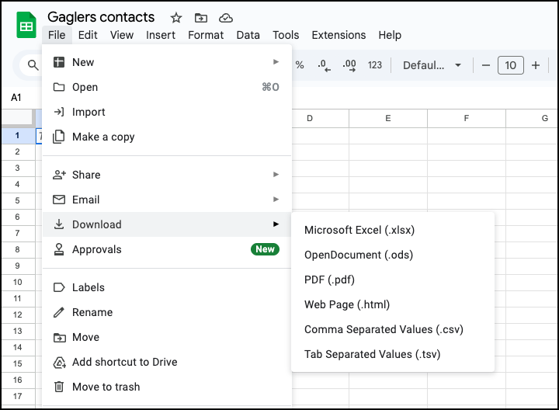559x410 pixels.
Task: Choose Move in the File menu
Action: coord(167,337)
